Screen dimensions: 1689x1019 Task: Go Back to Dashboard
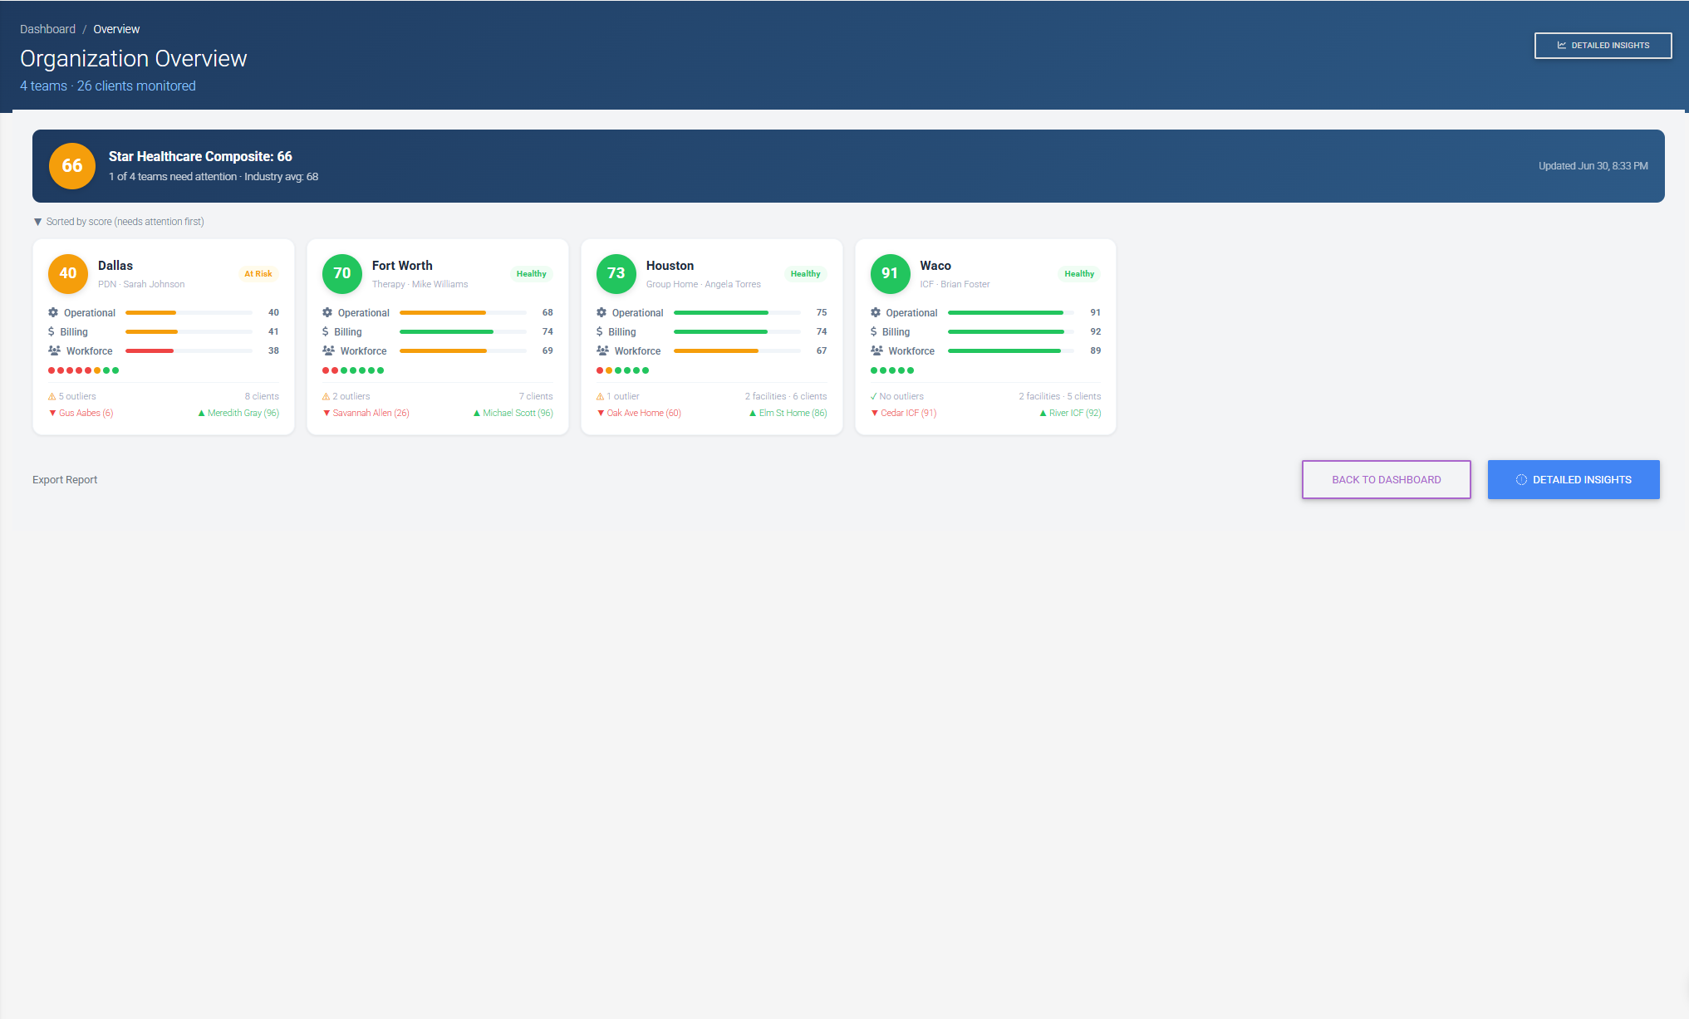pos(1387,480)
